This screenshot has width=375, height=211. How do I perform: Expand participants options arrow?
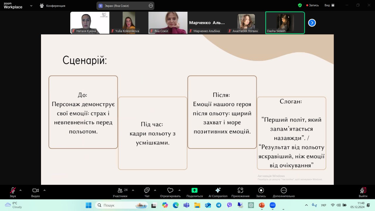point(133,190)
